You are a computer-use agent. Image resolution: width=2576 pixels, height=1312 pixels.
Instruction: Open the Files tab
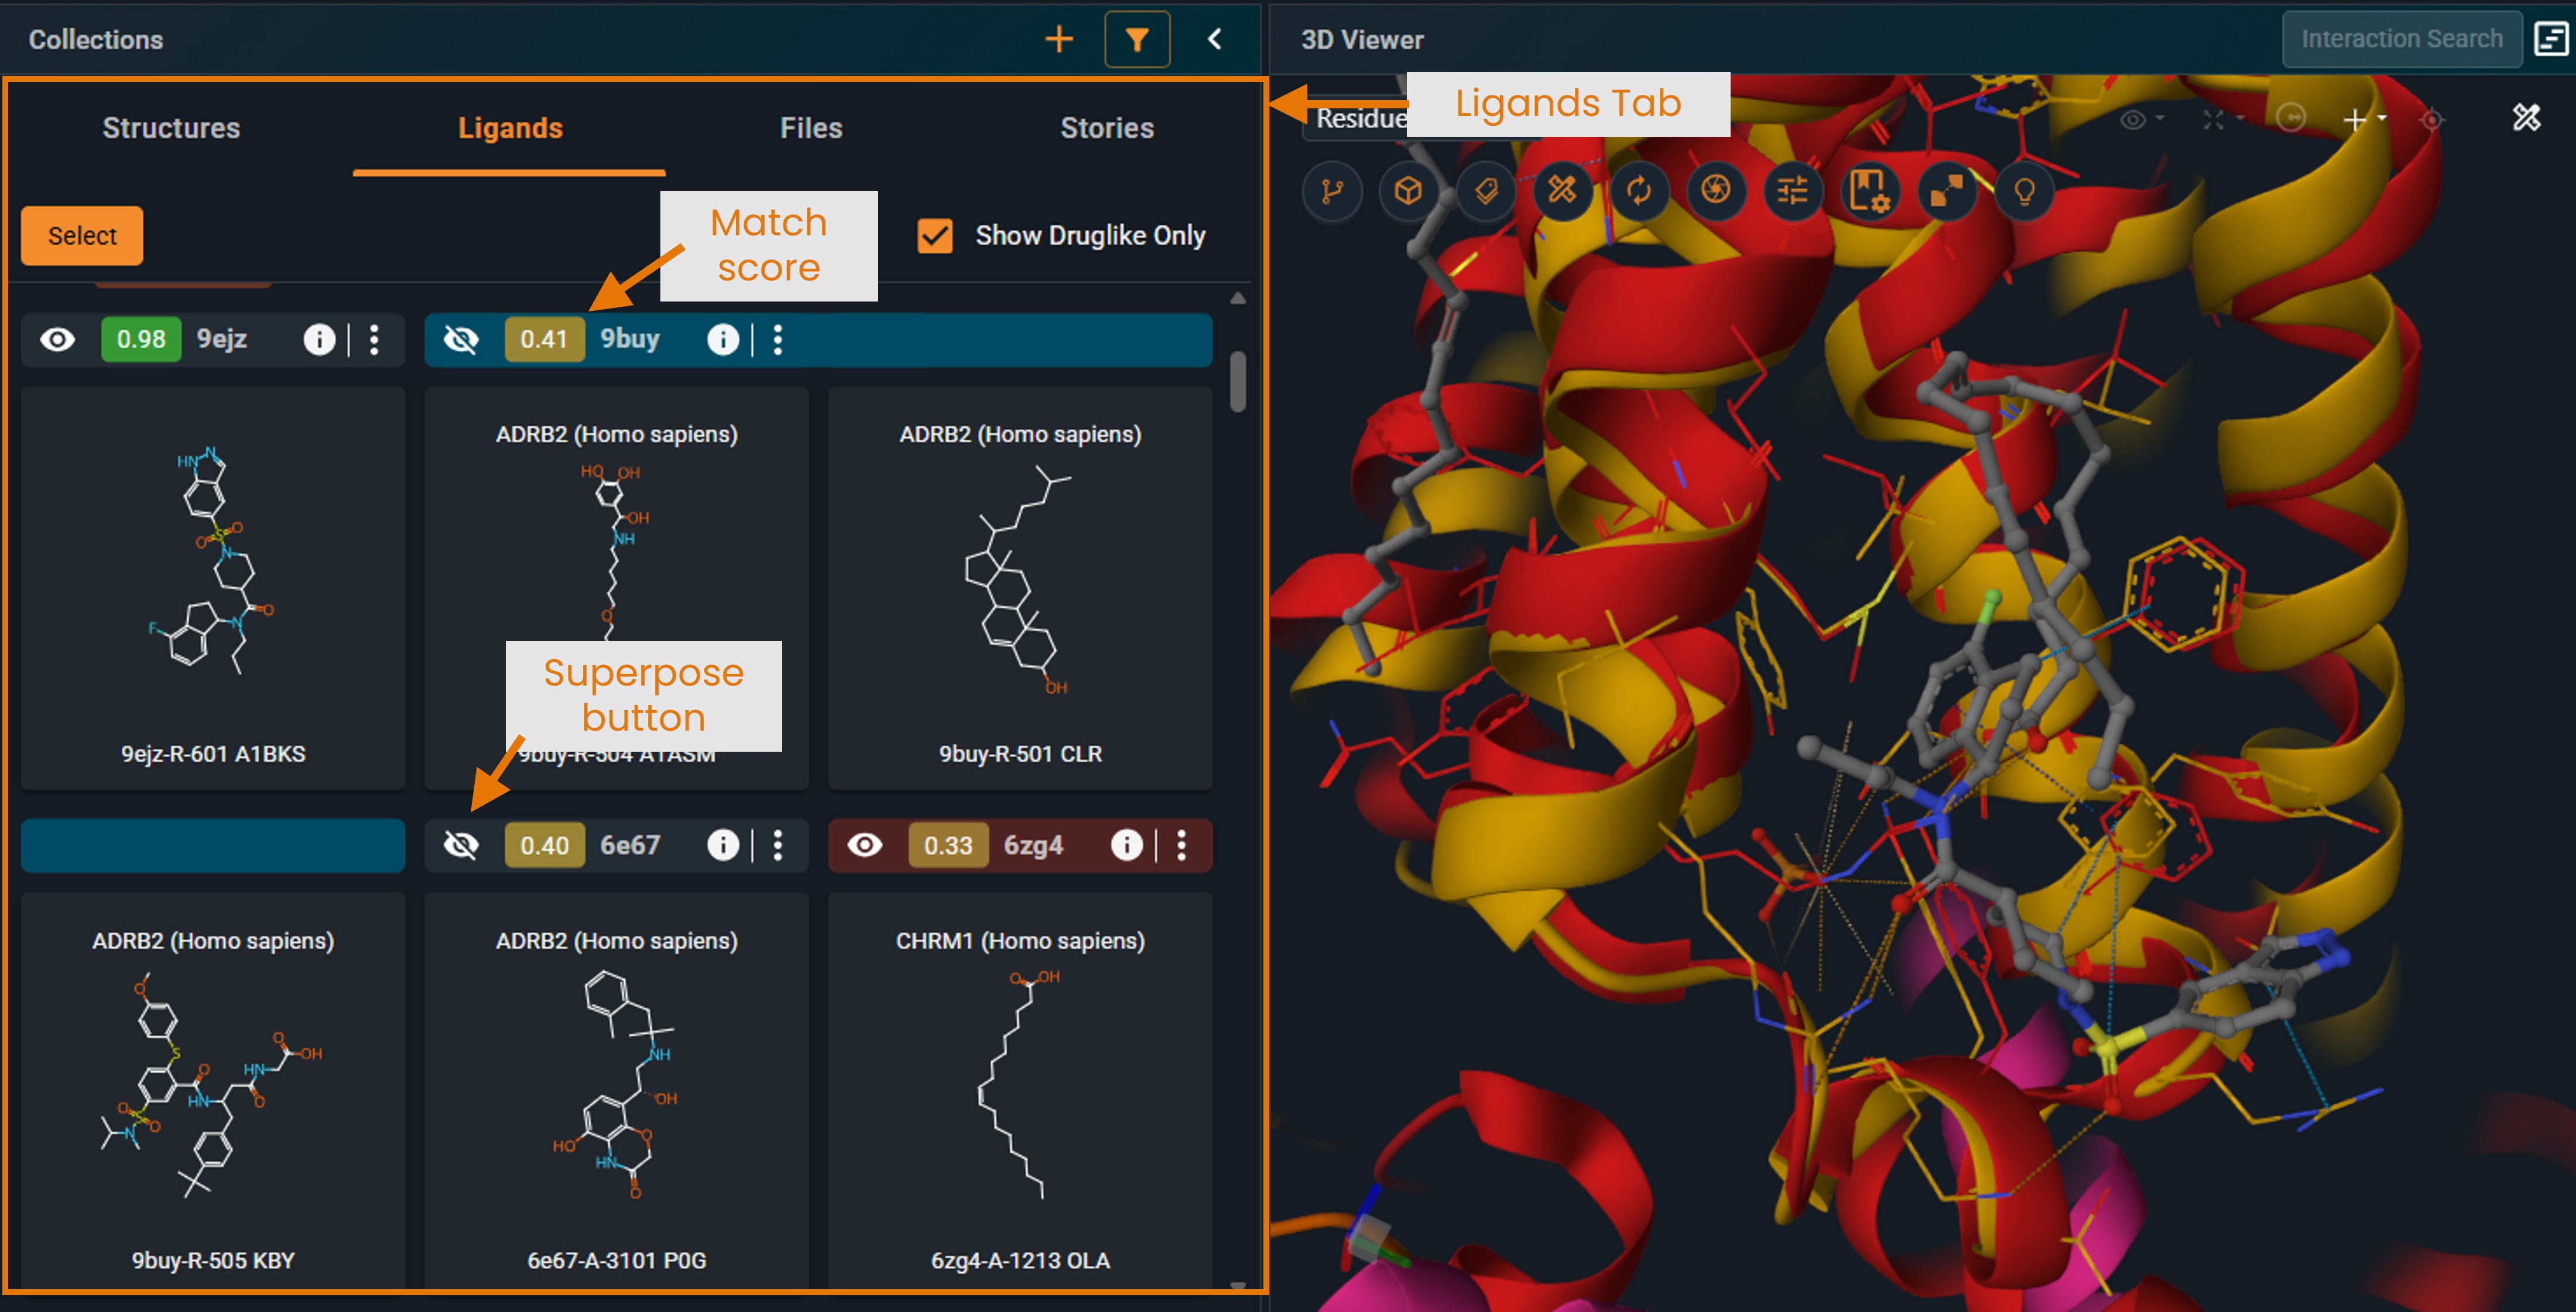tap(811, 128)
